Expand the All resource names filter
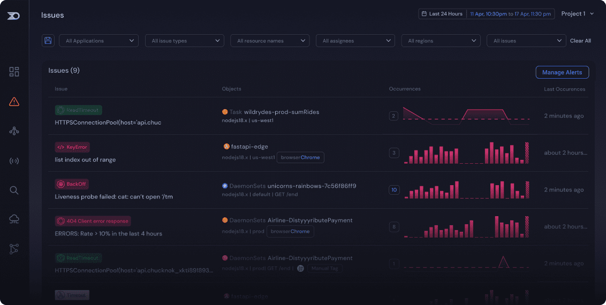 (270, 41)
